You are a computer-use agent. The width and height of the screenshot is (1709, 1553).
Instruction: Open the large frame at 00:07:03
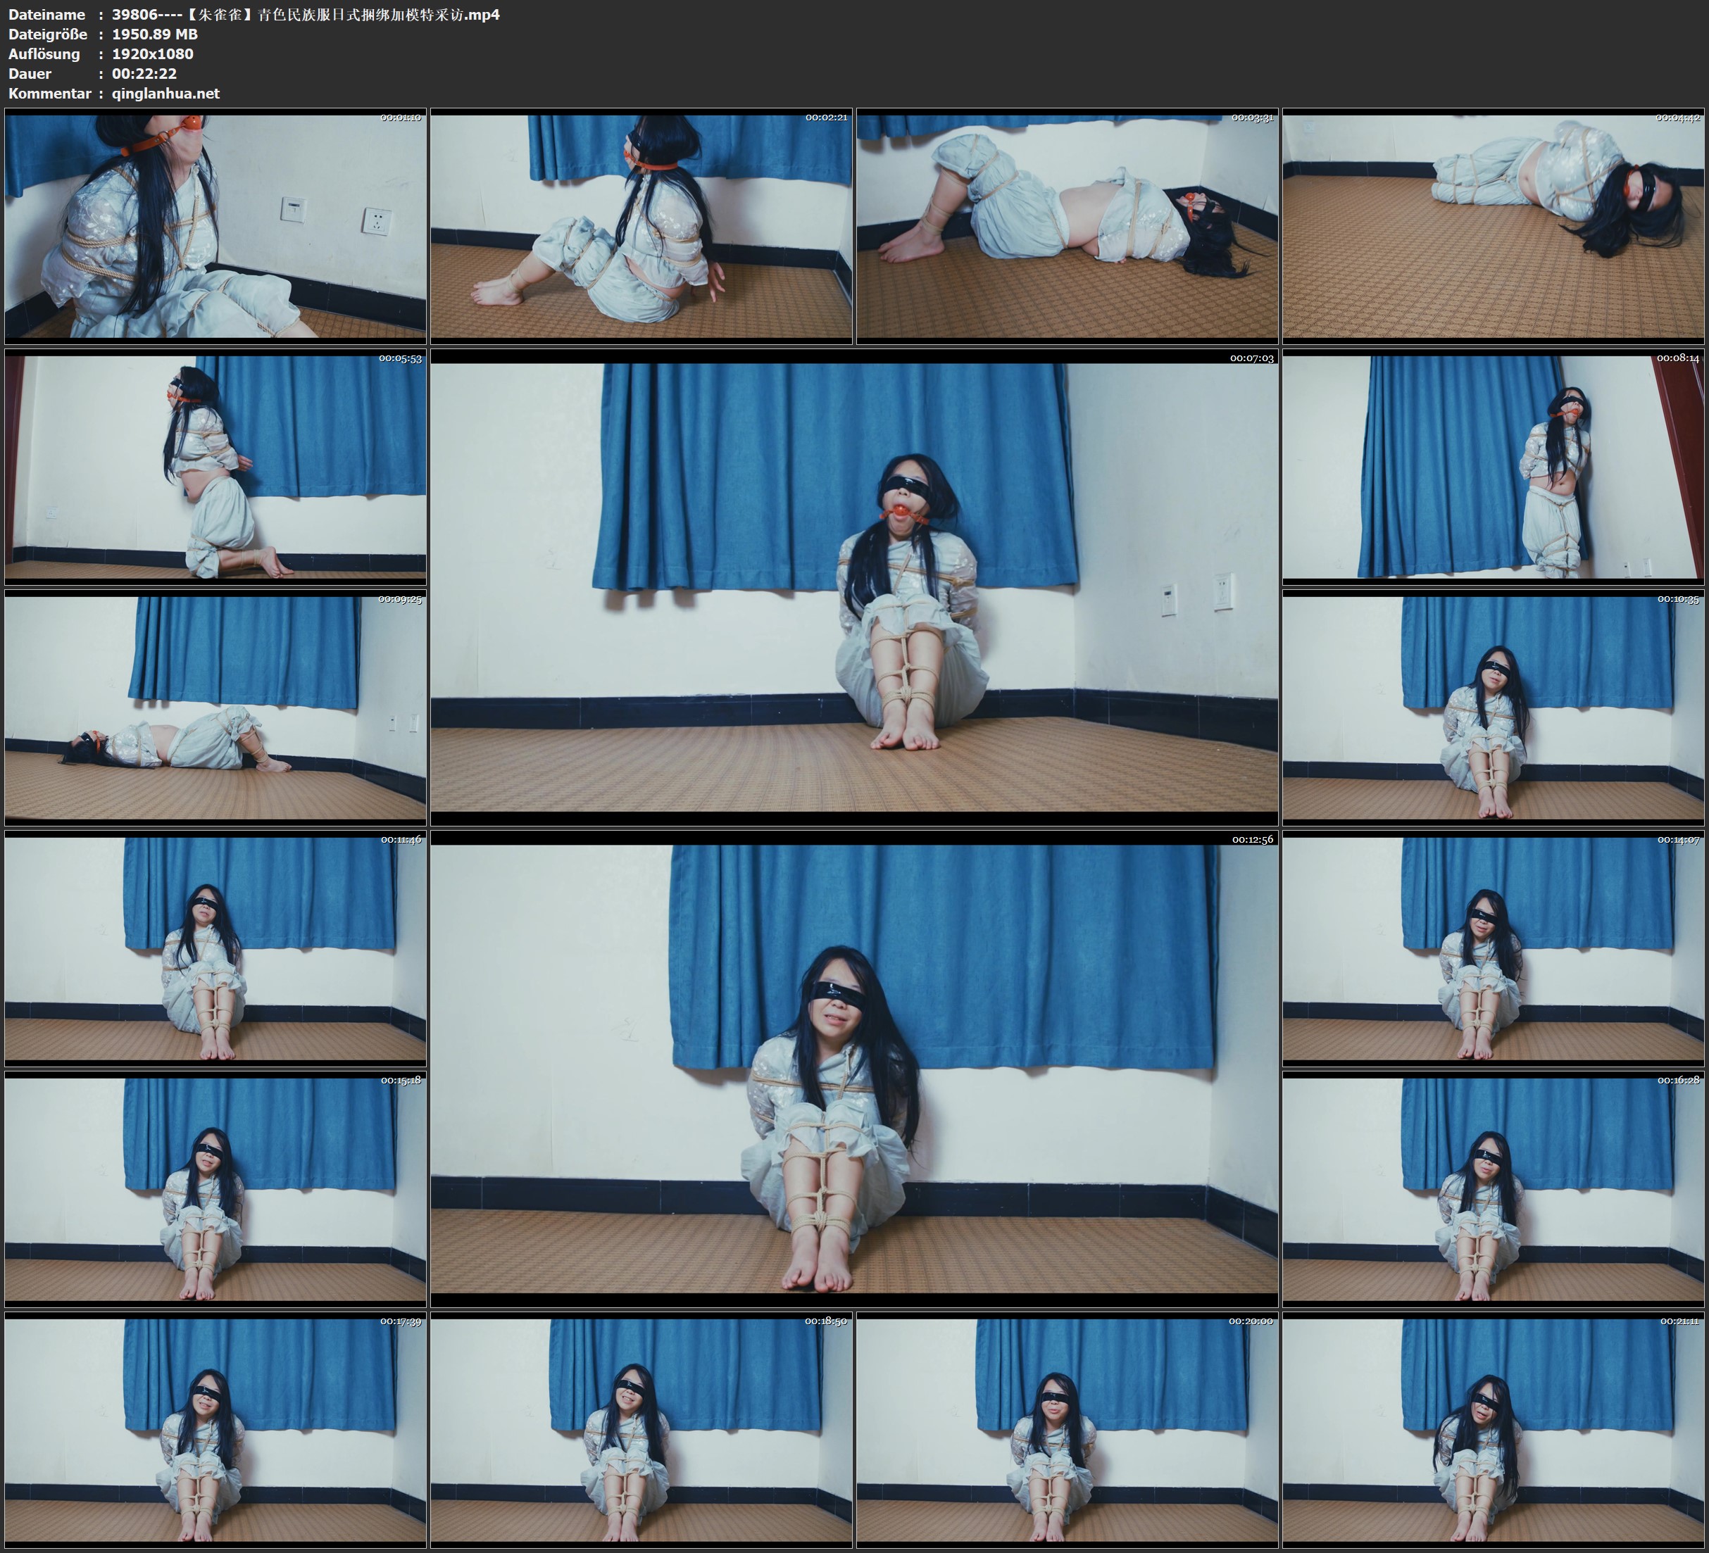[x=853, y=587]
